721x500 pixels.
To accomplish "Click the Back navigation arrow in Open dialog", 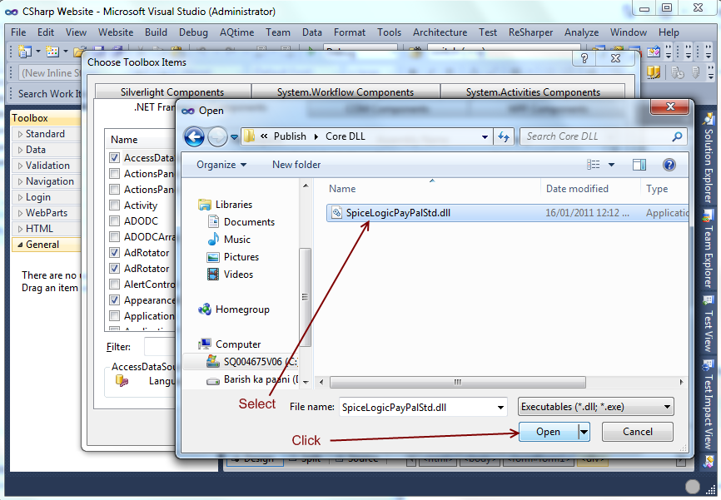I will click(x=194, y=136).
